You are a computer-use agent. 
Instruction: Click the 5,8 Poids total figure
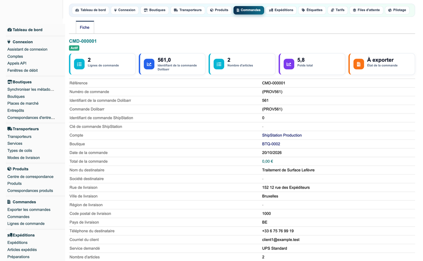(301, 60)
